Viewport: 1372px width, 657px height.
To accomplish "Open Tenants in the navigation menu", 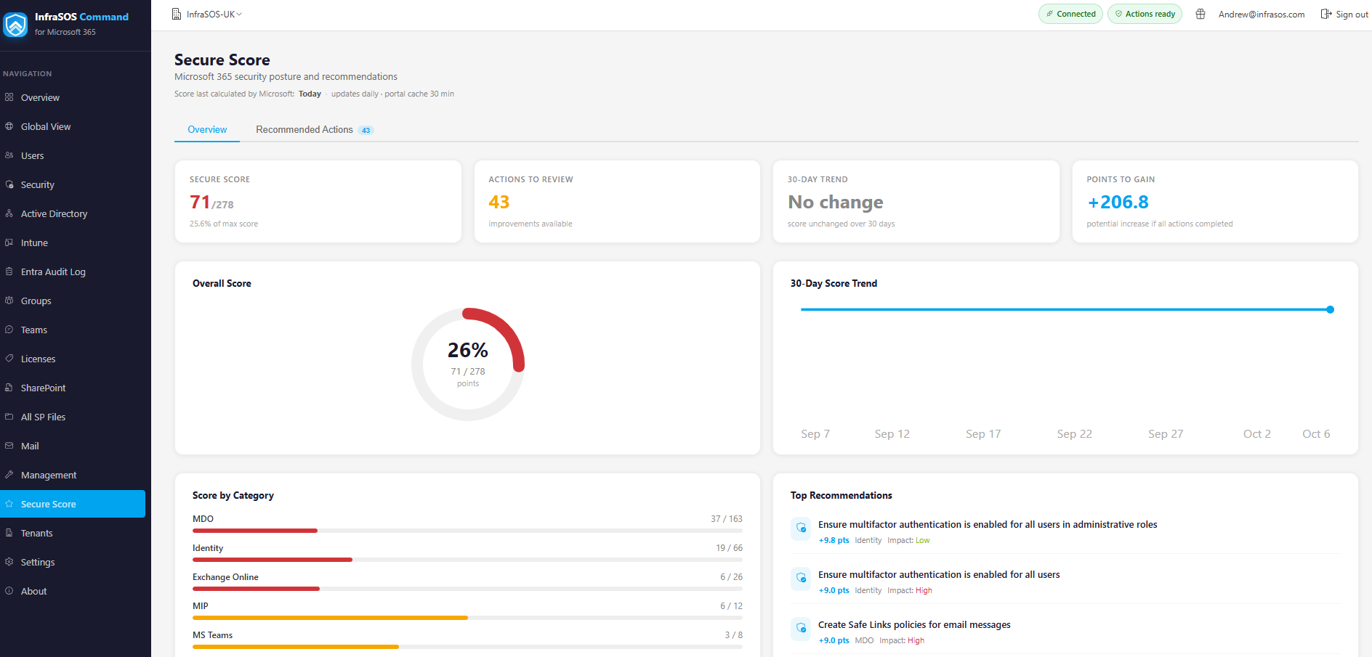I will (x=73, y=533).
